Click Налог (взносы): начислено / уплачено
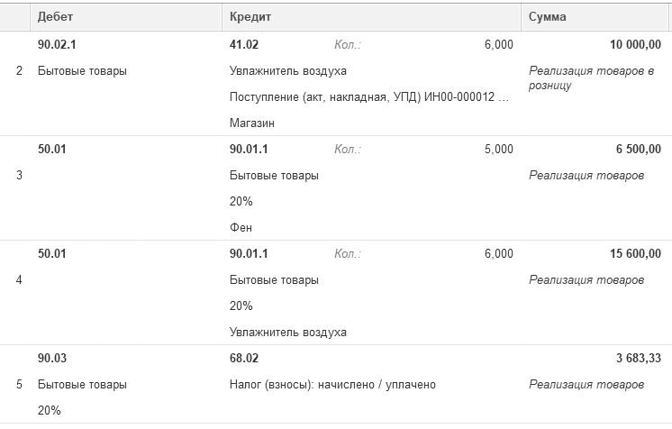The height and width of the screenshot is (429, 672). (x=332, y=385)
